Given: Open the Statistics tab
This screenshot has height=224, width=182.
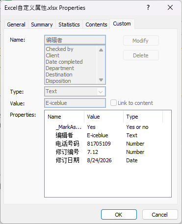Looking at the screenshot, I should pyautogui.click(x=69, y=25).
